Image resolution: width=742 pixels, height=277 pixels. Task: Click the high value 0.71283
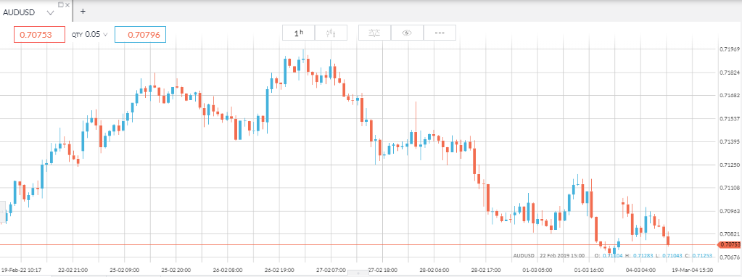pyautogui.click(x=644, y=256)
